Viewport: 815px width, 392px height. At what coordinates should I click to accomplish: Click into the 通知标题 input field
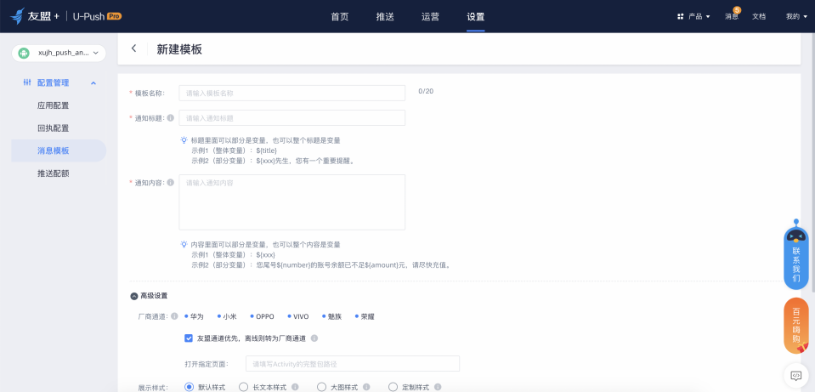tap(292, 118)
